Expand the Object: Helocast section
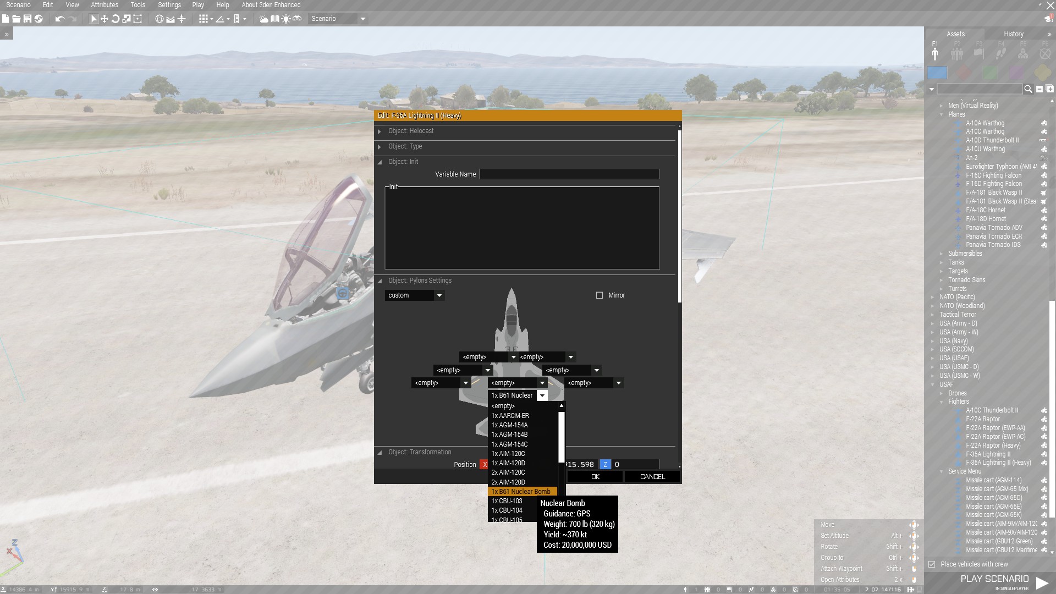The width and height of the screenshot is (1056, 594). [380, 131]
